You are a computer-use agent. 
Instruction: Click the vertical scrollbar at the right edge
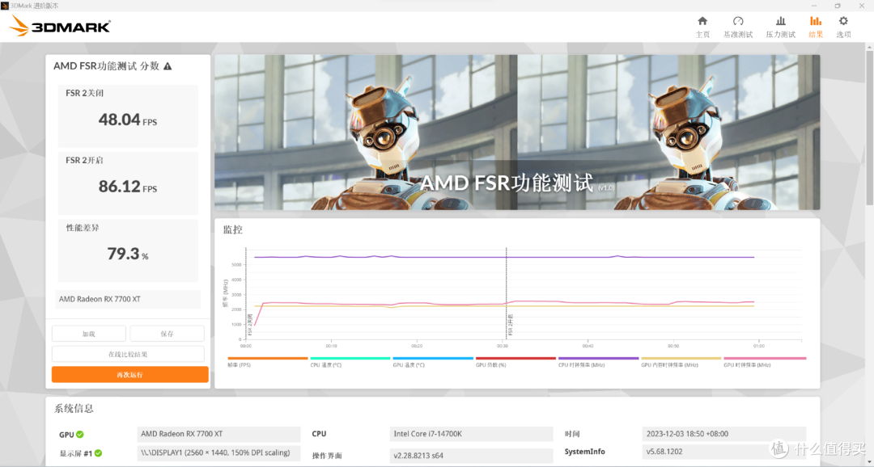pos(869,128)
